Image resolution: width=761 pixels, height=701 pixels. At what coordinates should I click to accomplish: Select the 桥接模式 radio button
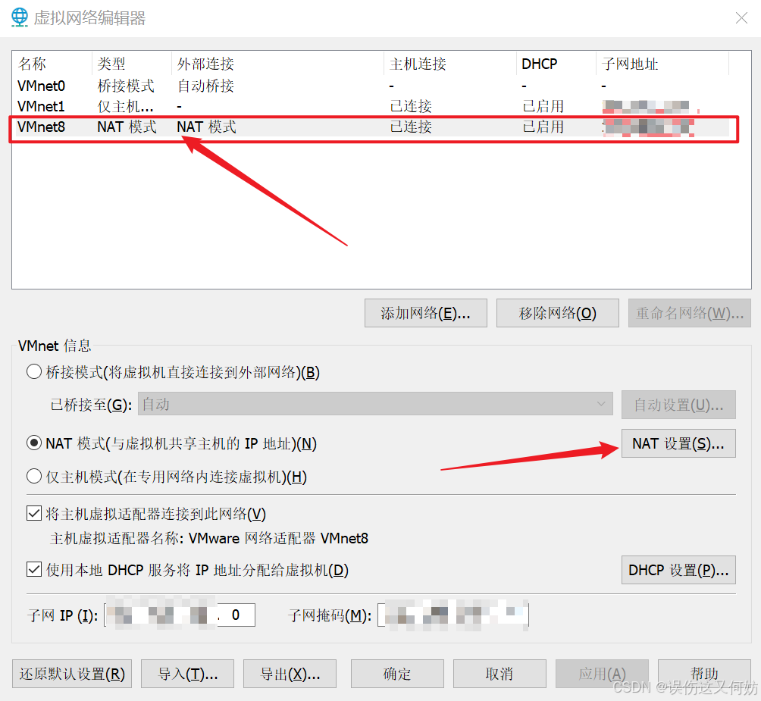click(x=33, y=371)
